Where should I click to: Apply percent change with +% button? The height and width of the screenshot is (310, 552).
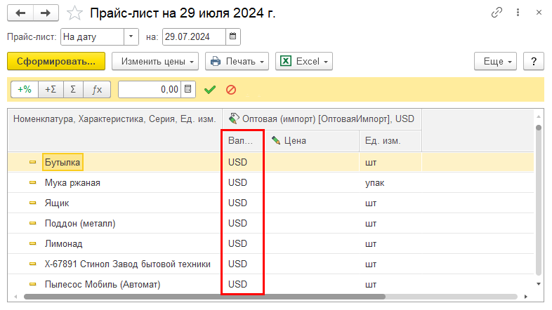(x=25, y=89)
